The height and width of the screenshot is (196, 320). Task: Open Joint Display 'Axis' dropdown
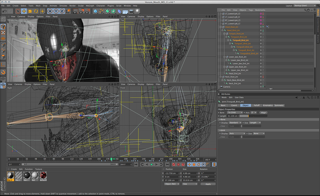237,134
